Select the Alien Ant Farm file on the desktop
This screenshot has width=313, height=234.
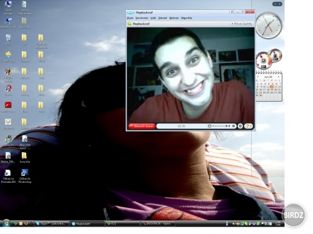24,142
